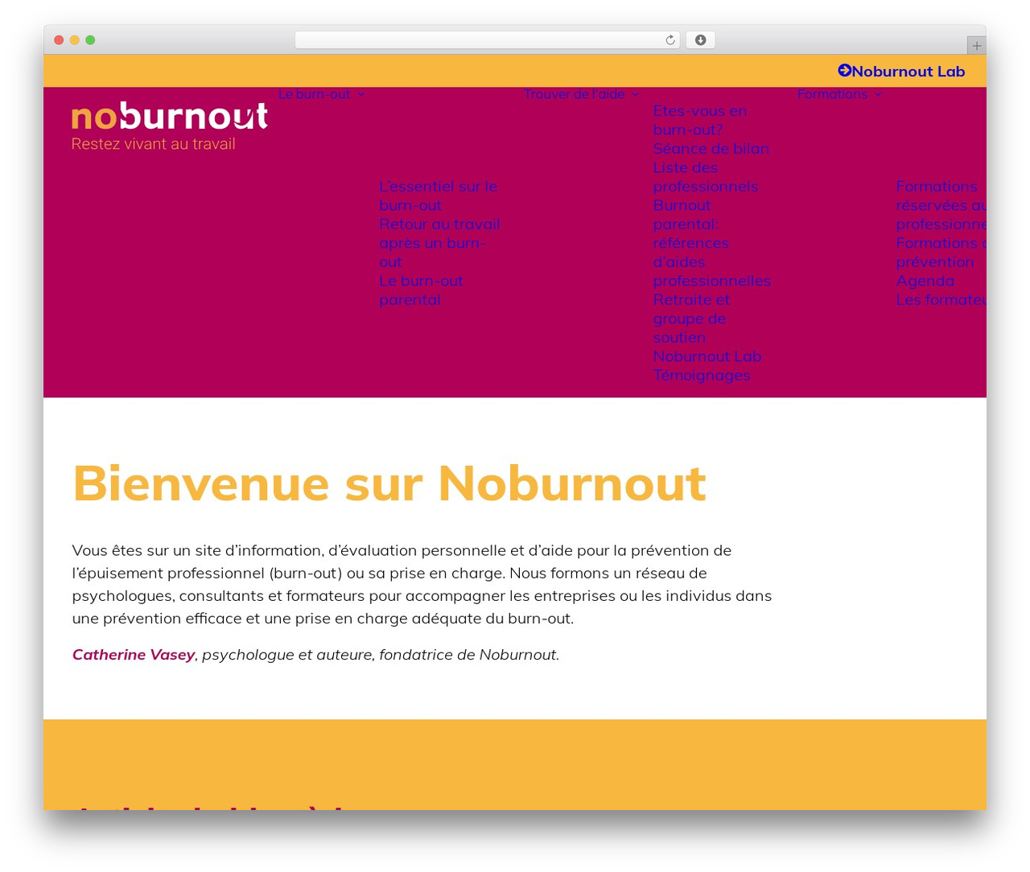Select Noburnout Lab in Trouver de l'aide submenu

(x=707, y=356)
